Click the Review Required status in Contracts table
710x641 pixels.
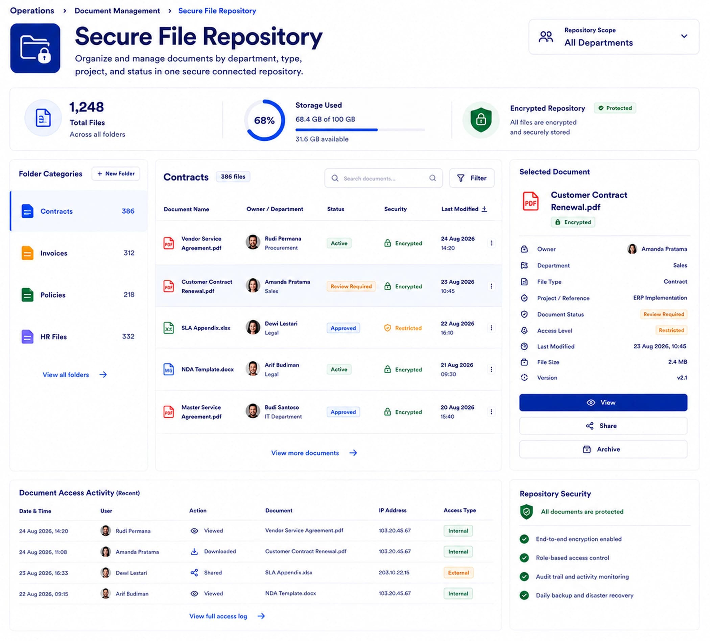coord(351,286)
